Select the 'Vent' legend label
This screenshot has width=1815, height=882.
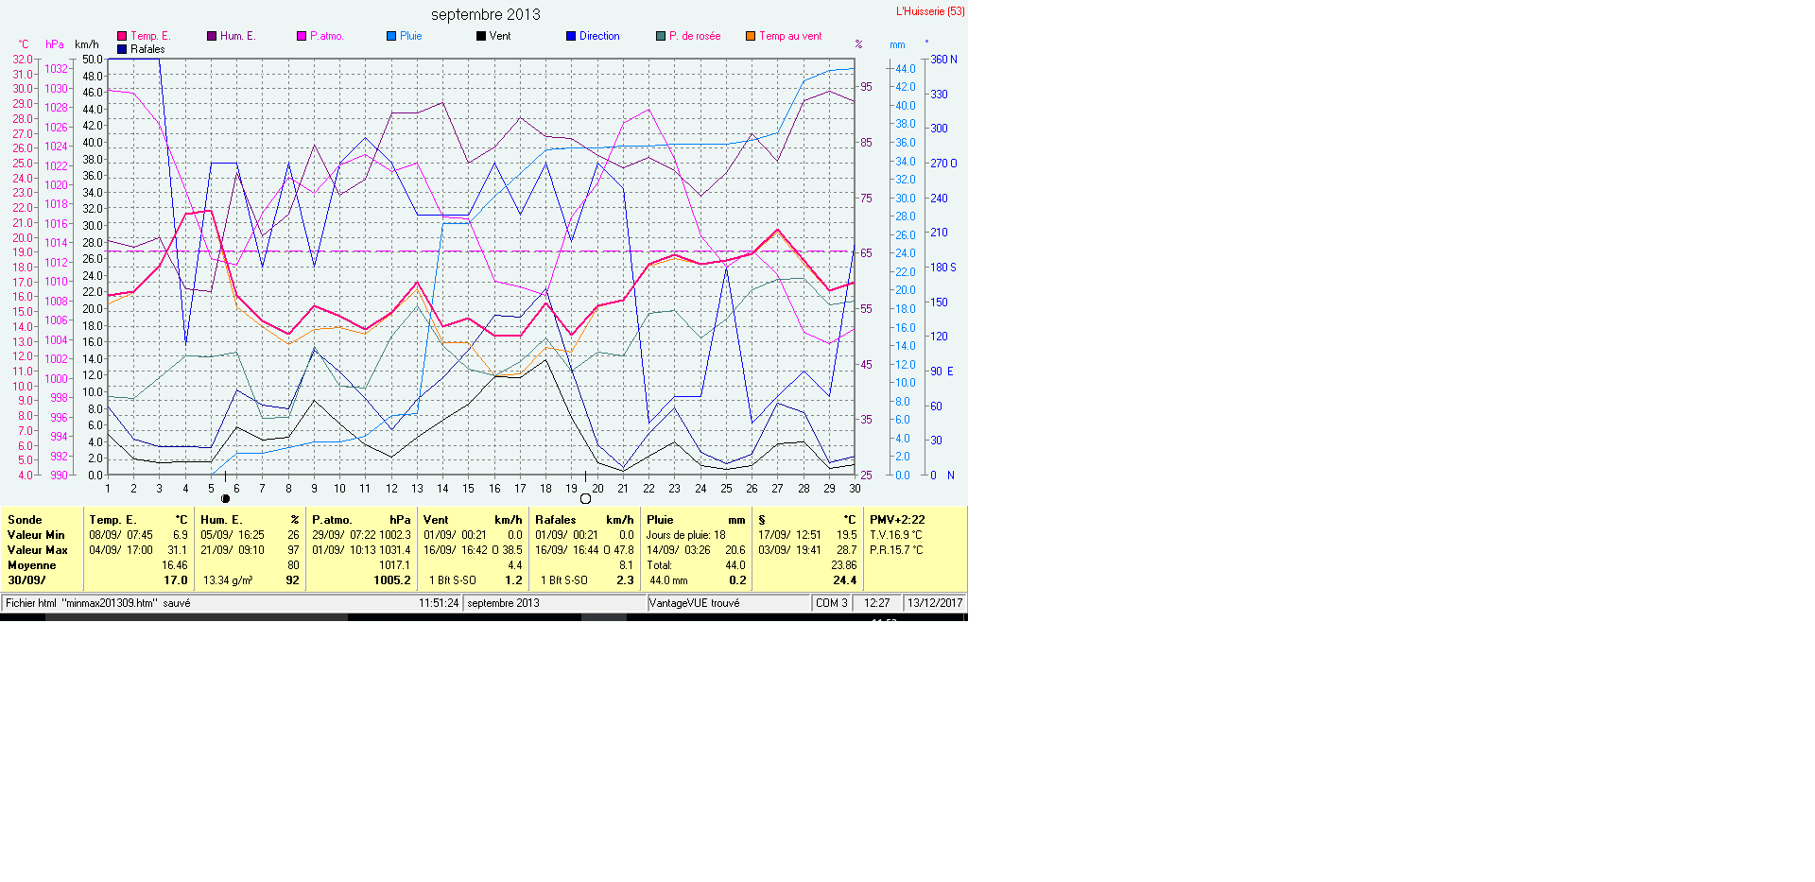tap(500, 36)
